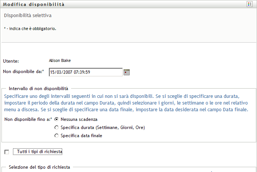Open the calendar date picker icon
This screenshot has width=257, height=172.
coord(127,72)
